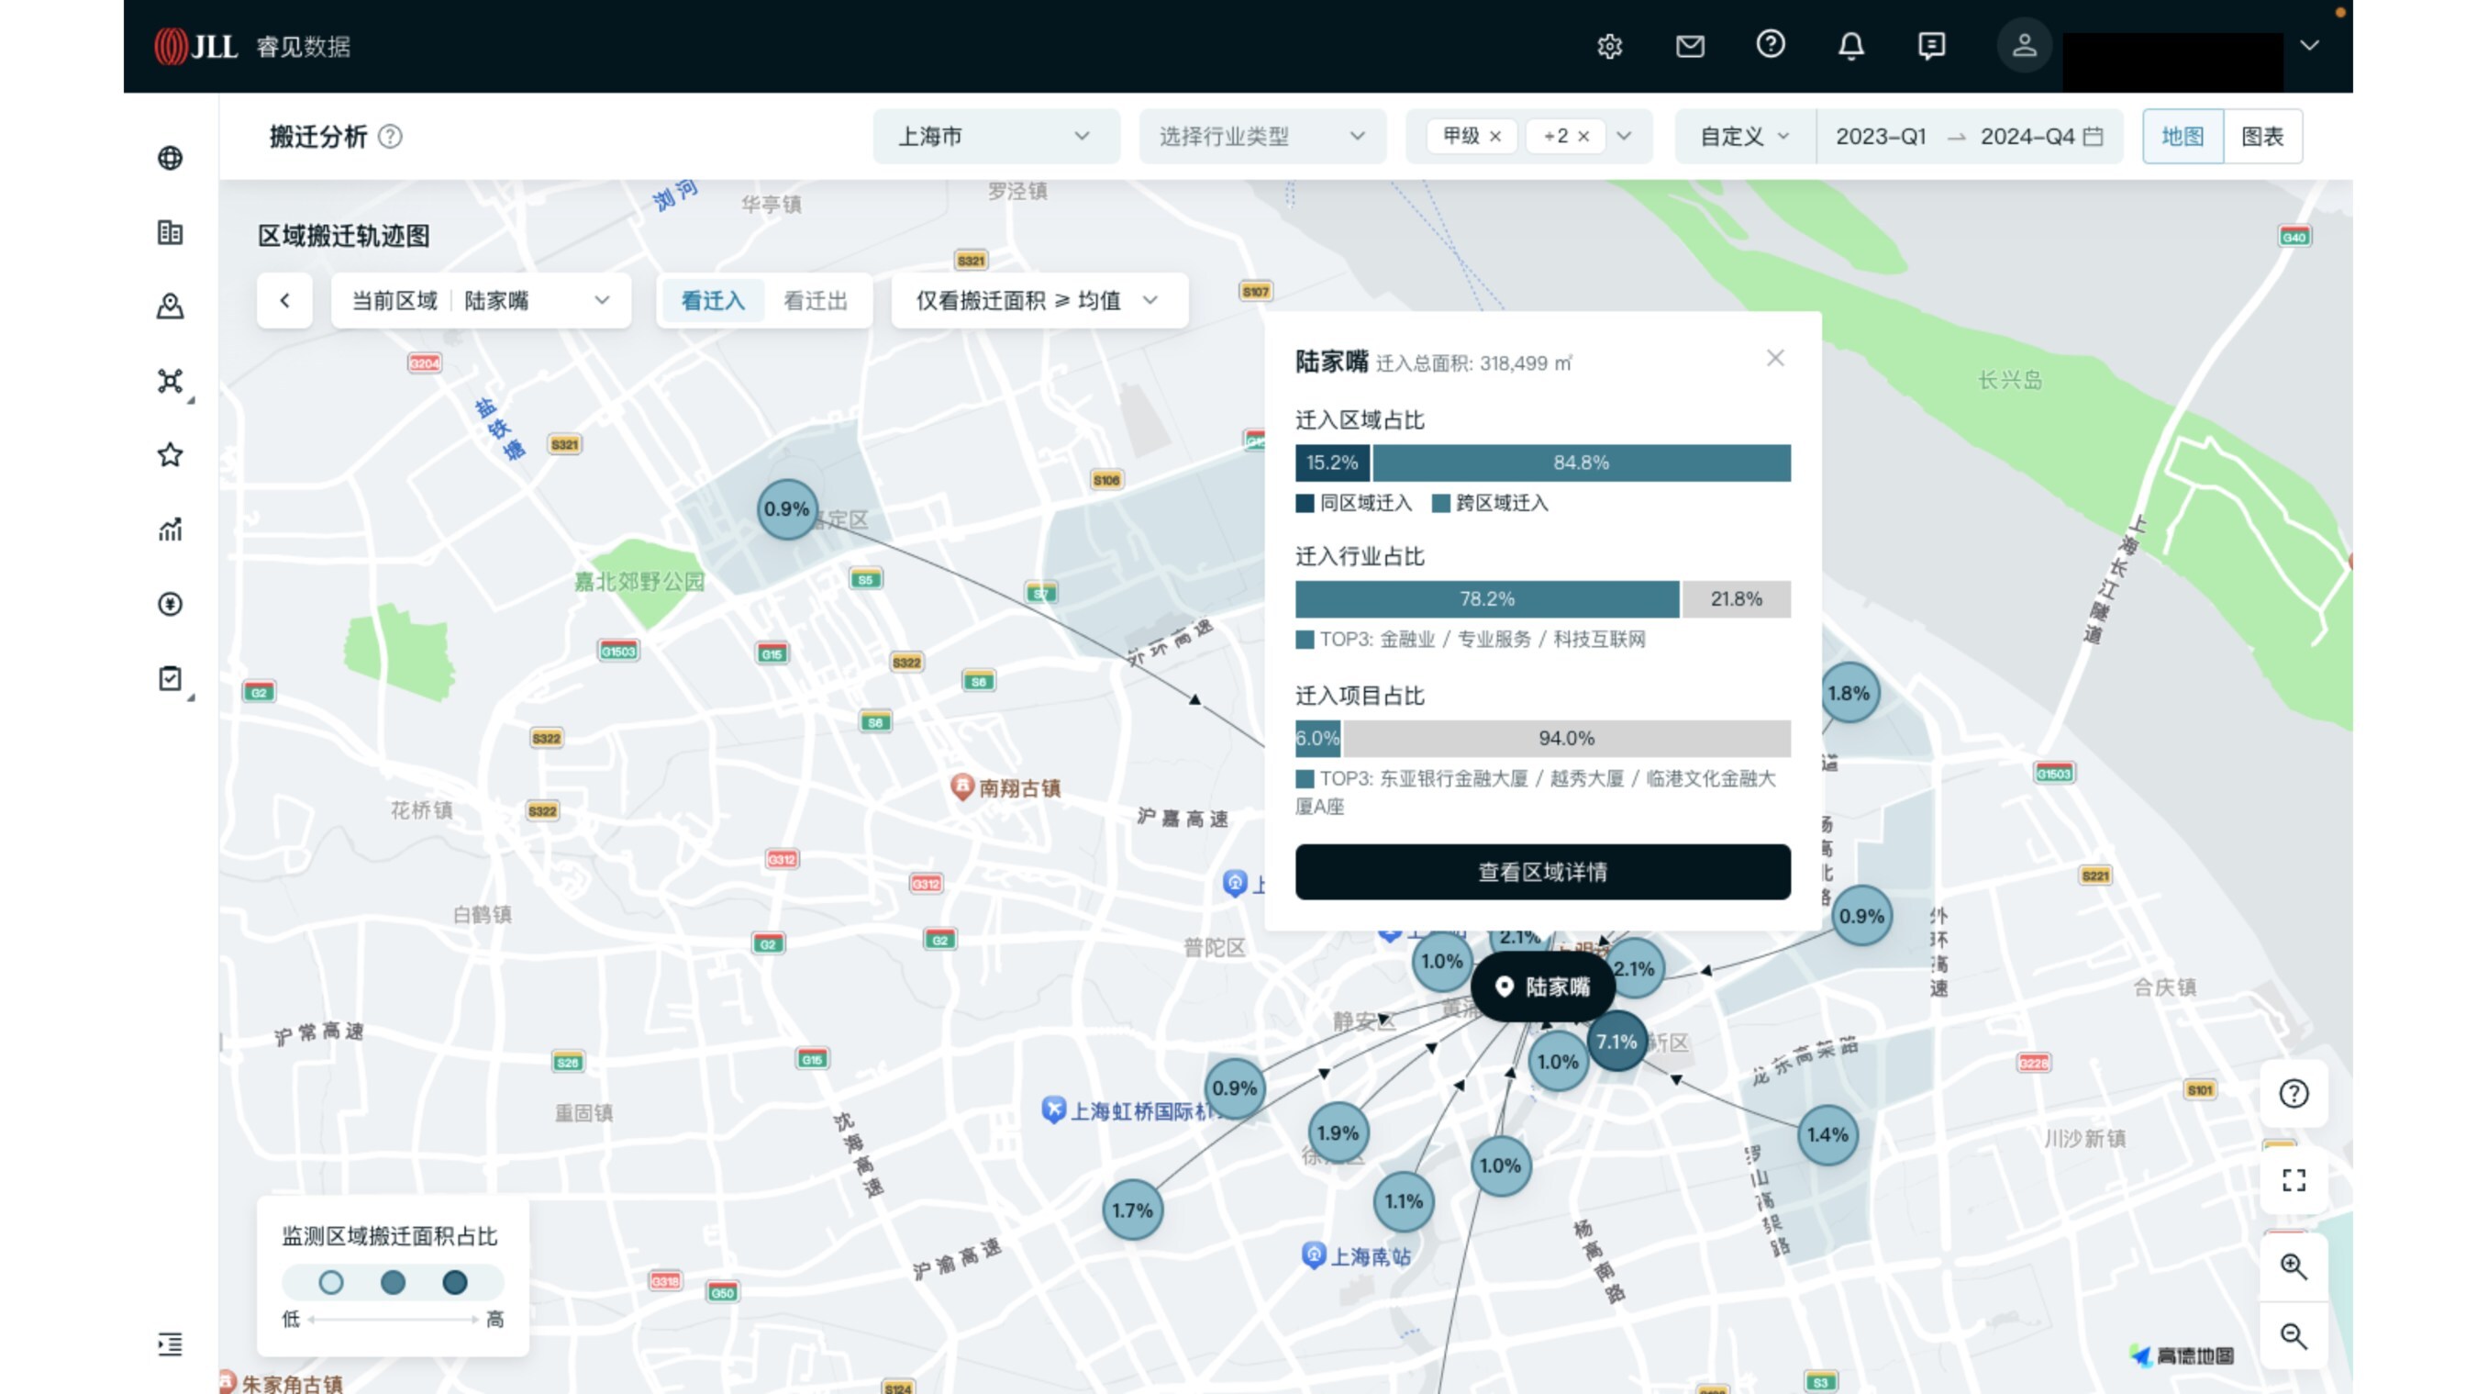Click the star favorites sidebar icon
2477x1394 pixels.
[x=171, y=455]
